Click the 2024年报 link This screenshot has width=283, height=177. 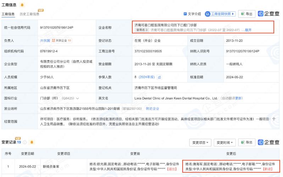click(147, 77)
